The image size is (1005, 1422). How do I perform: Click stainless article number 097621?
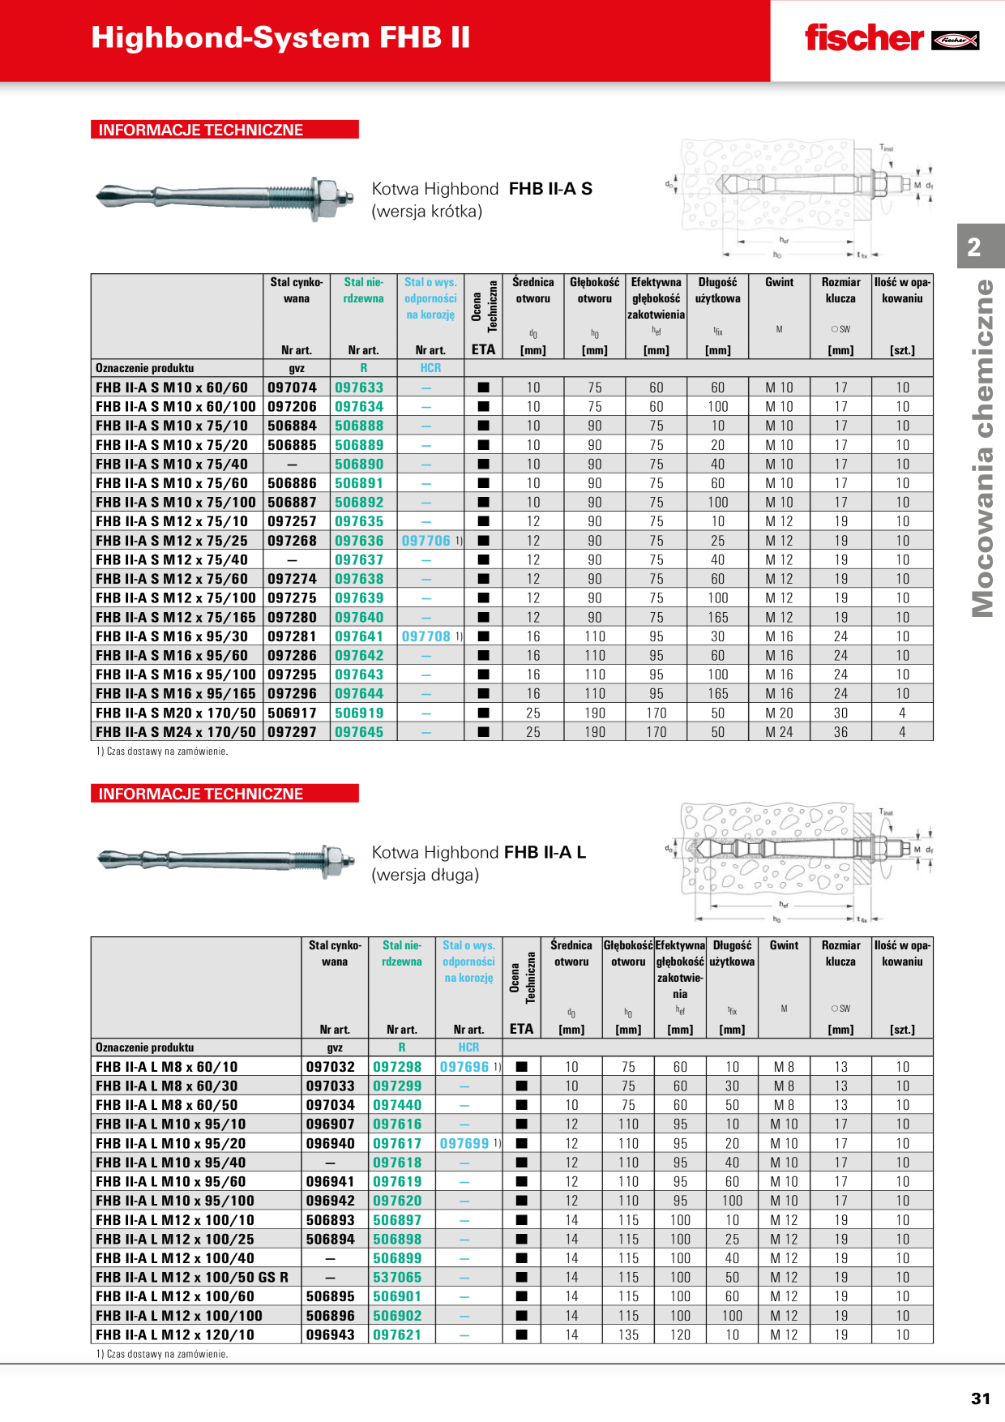click(x=398, y=1334)
